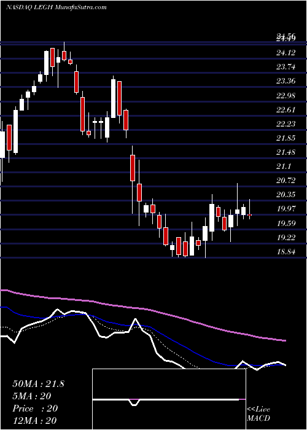
Task: Click the 19.97 price axis label
Action: (x=286, y=209)
